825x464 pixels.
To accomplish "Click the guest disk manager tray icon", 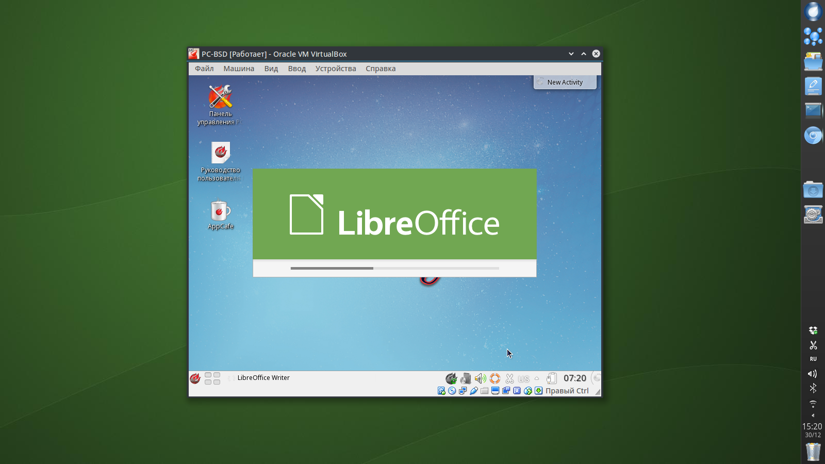I will (x=466, y=378).
